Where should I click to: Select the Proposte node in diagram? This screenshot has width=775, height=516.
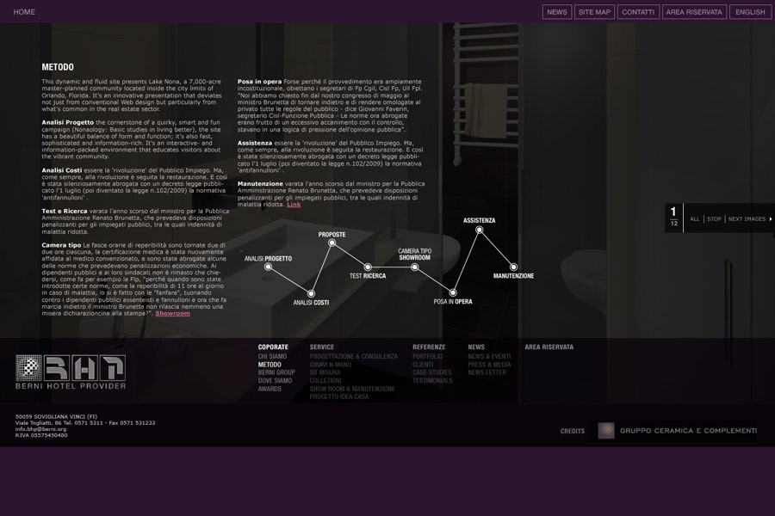[x=332, y=243]
